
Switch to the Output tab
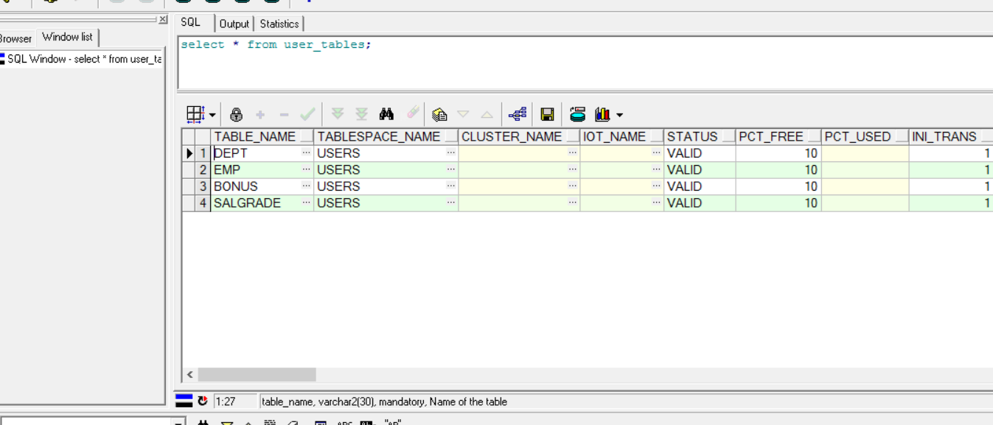click(x=234, y=24)
